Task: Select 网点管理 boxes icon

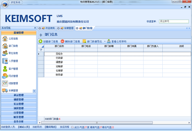Action: 5,76
